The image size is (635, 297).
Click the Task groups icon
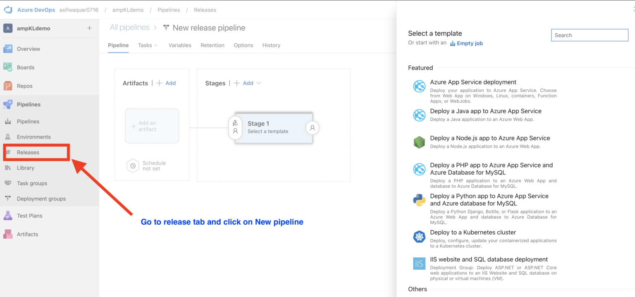(x=8, y=183)
